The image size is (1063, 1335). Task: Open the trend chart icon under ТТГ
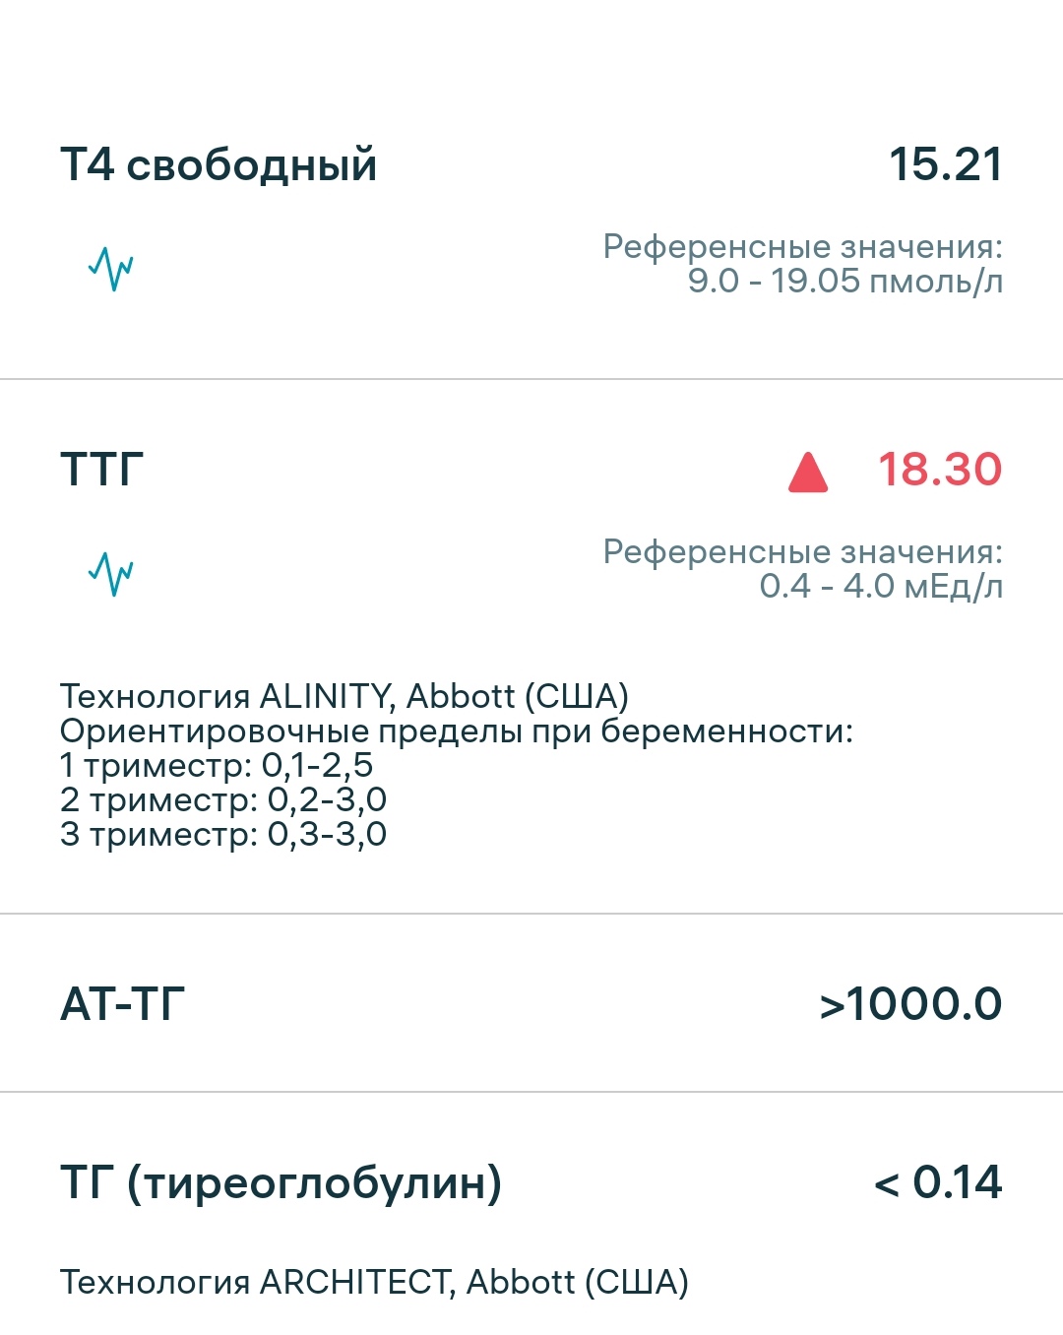tap(111, 573)
